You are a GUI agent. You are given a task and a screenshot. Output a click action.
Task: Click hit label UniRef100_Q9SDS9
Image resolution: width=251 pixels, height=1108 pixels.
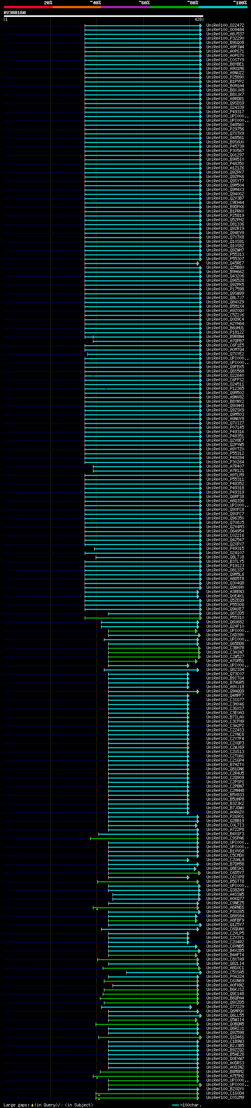point(225,103)
